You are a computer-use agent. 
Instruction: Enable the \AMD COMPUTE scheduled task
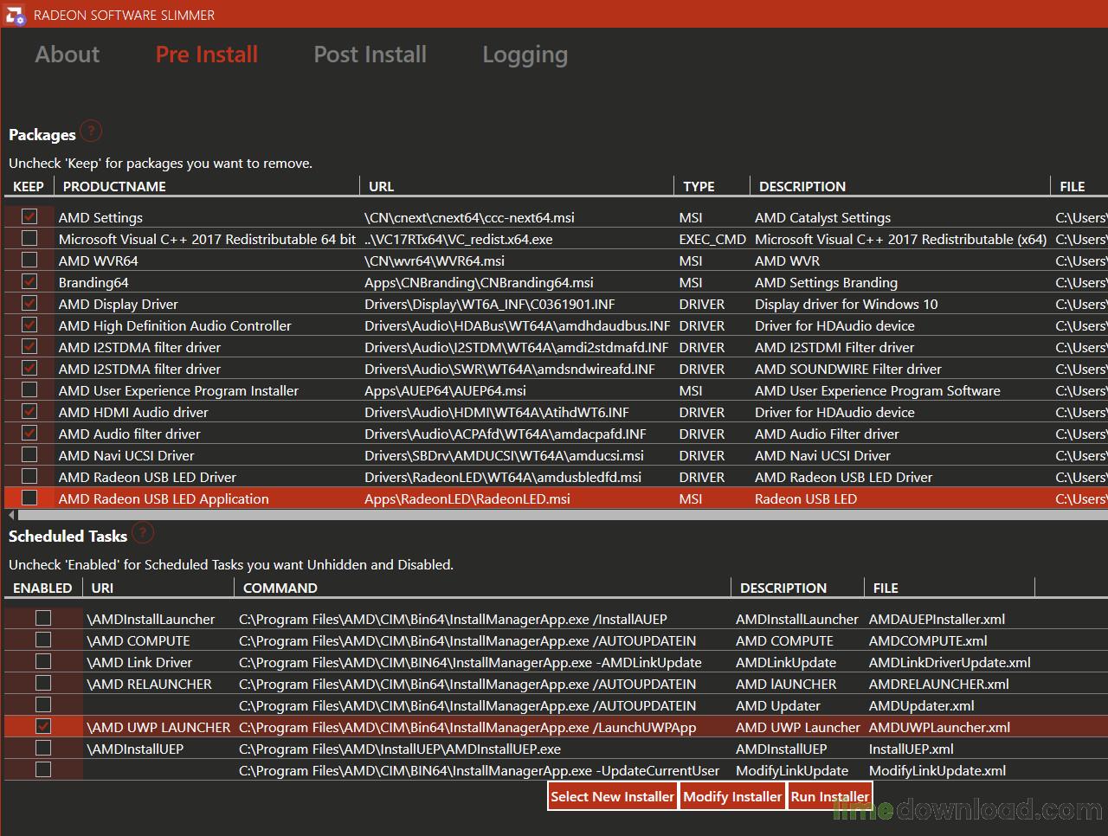[43, 640]
